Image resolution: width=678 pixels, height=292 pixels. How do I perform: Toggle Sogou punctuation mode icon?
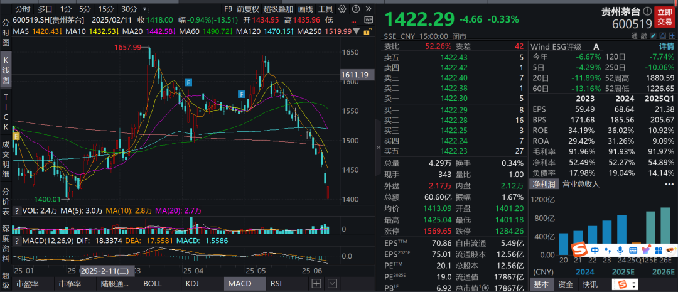point(608,250)
